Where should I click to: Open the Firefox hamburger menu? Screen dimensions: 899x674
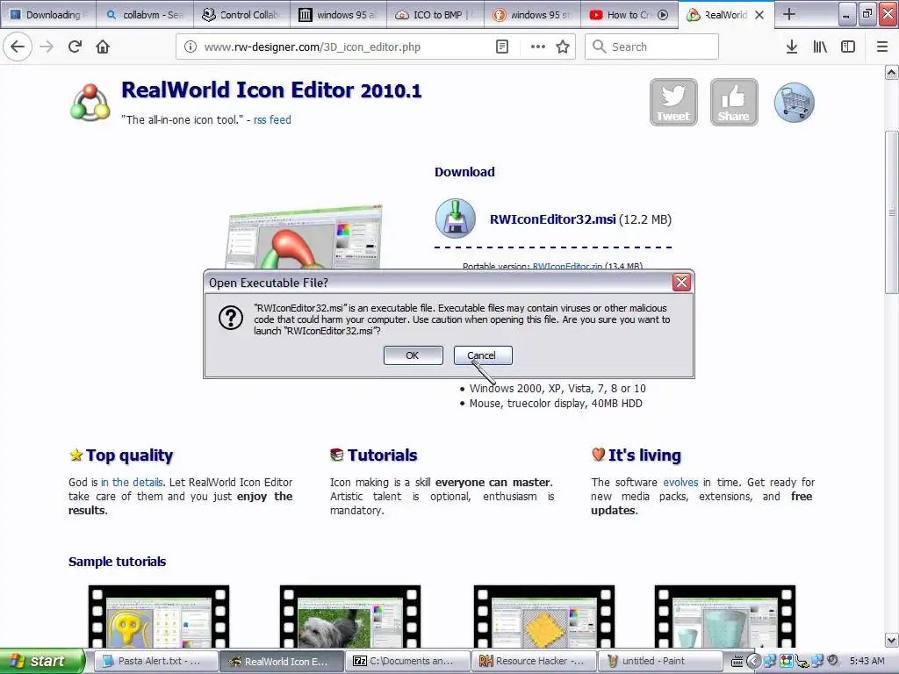[x=882, y=47]
